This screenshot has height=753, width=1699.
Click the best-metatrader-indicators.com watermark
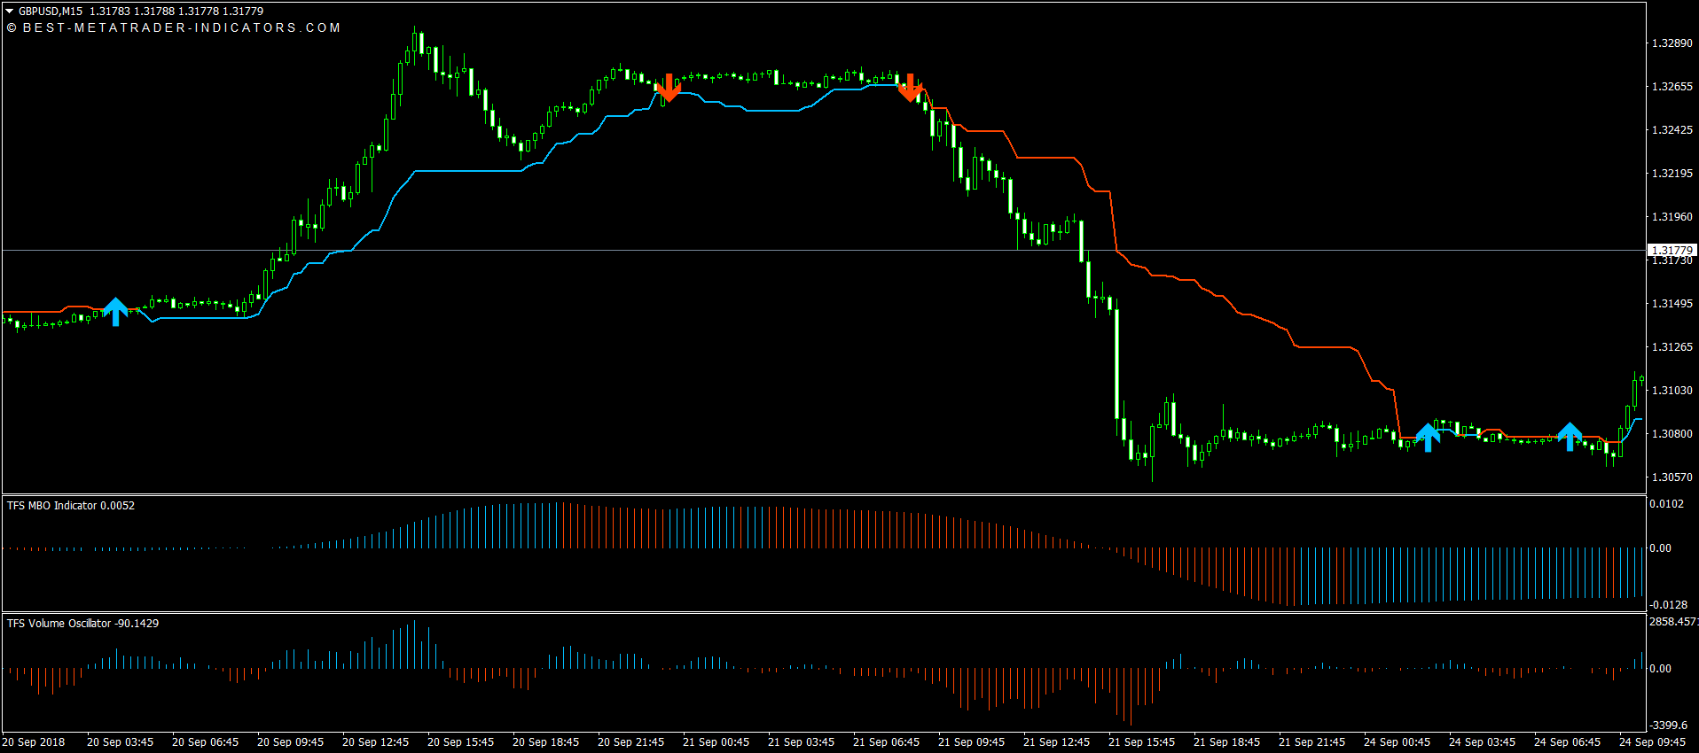(174, 27)
